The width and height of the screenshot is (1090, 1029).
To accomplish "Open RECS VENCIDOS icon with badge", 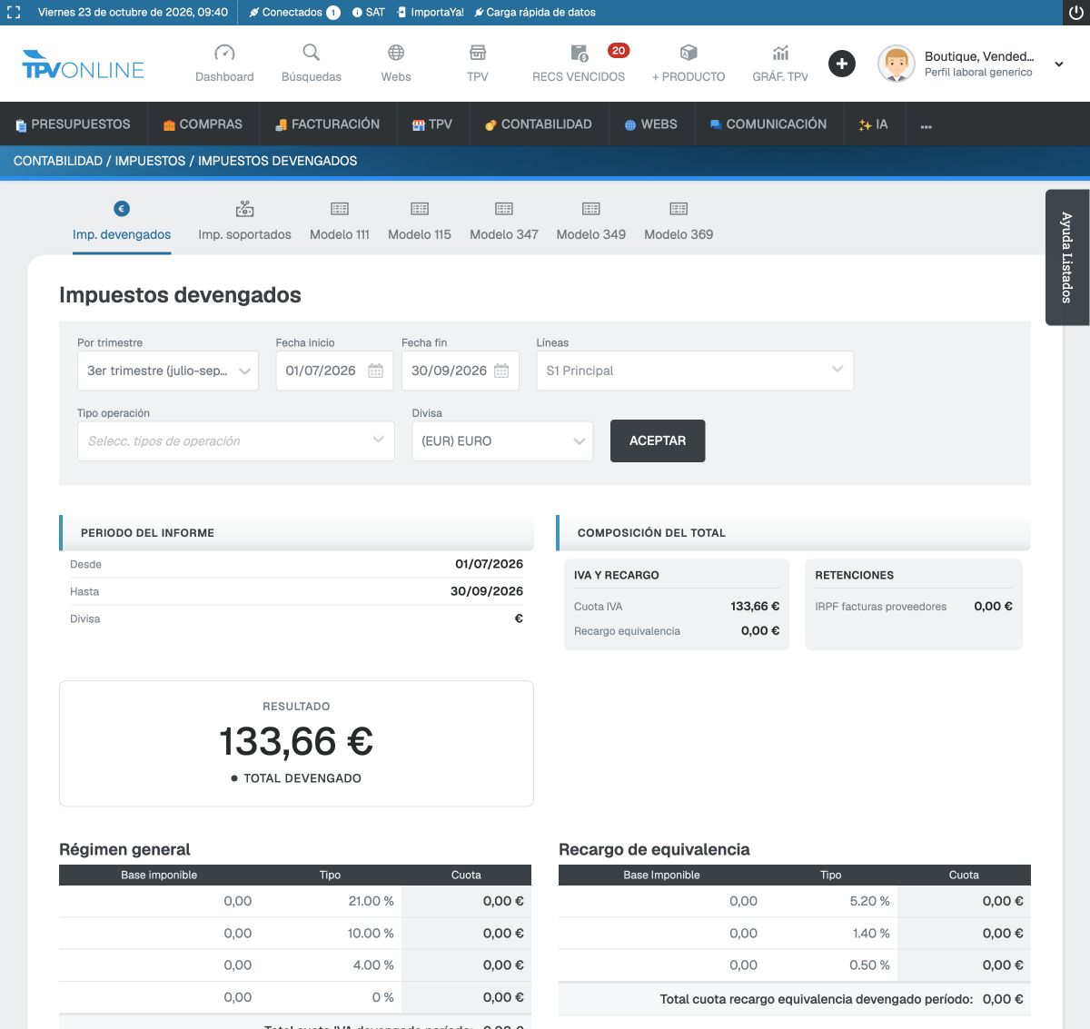I will coord(580,53).
